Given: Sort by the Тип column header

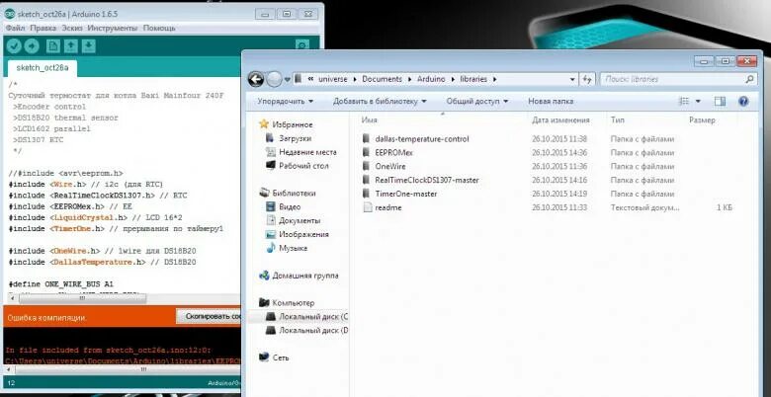Looking at the screenshot, I should (618, 120).
